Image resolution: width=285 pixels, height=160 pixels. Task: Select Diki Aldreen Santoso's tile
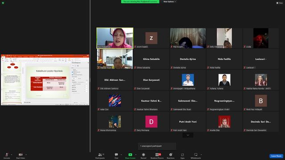pyautogui.click(x=115, y=80)
